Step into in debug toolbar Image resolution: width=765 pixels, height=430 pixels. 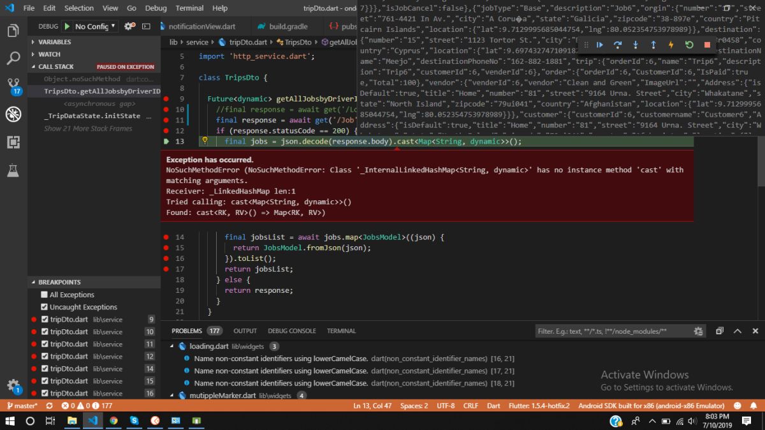(636, 45)
